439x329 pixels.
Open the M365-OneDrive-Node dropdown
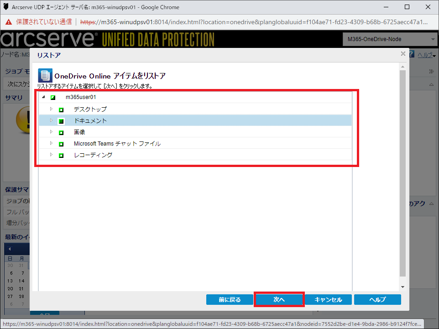coord(390,39)
